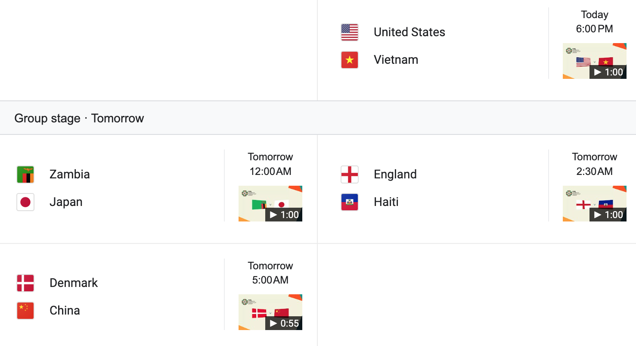The height and width of the screenshot is (346, 636).
Task: Click the China flag icon
Action: tap(25, 311)
